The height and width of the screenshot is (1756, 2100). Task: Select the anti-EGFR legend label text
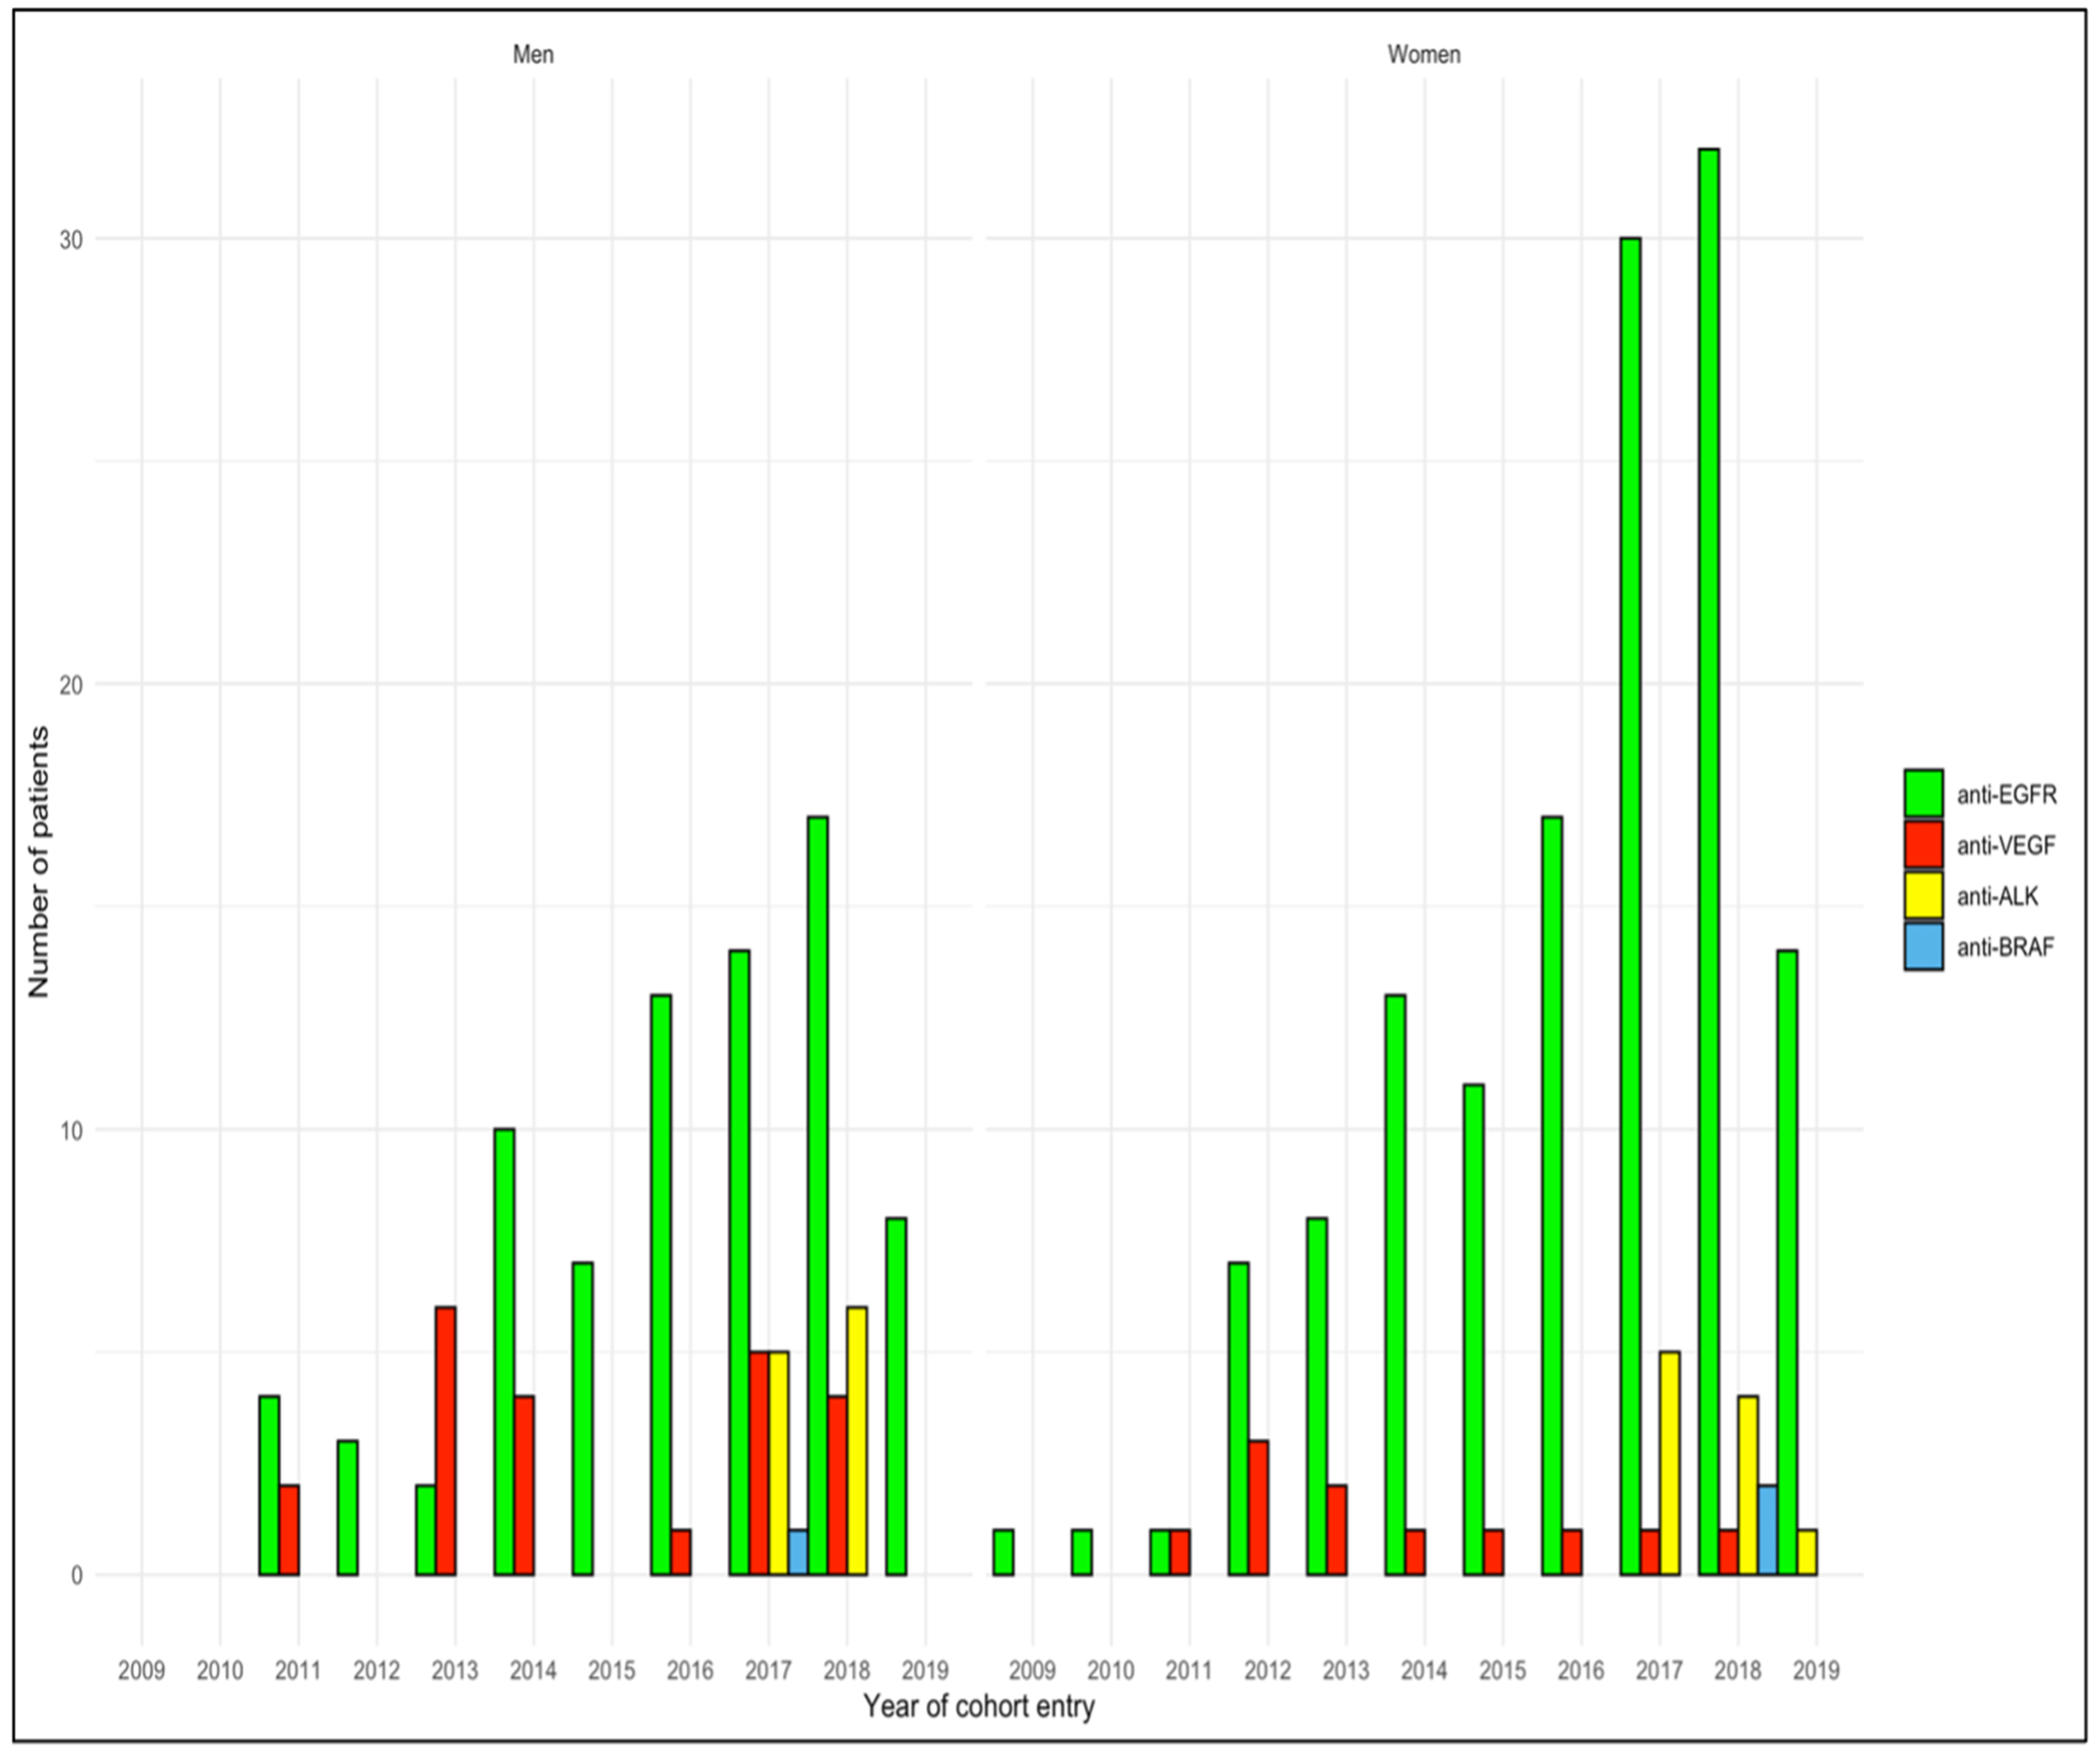tap(2006, 795)
